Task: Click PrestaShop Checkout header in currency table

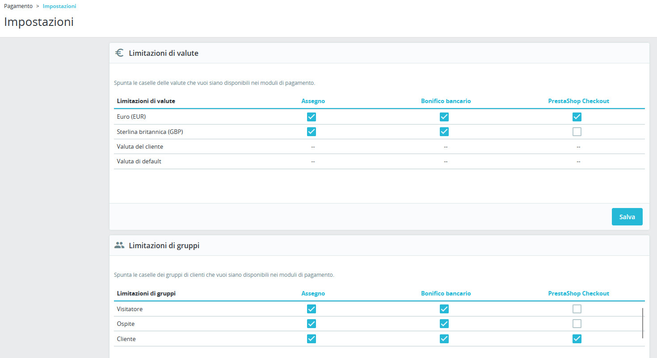Action: click(x=579, y=101)
